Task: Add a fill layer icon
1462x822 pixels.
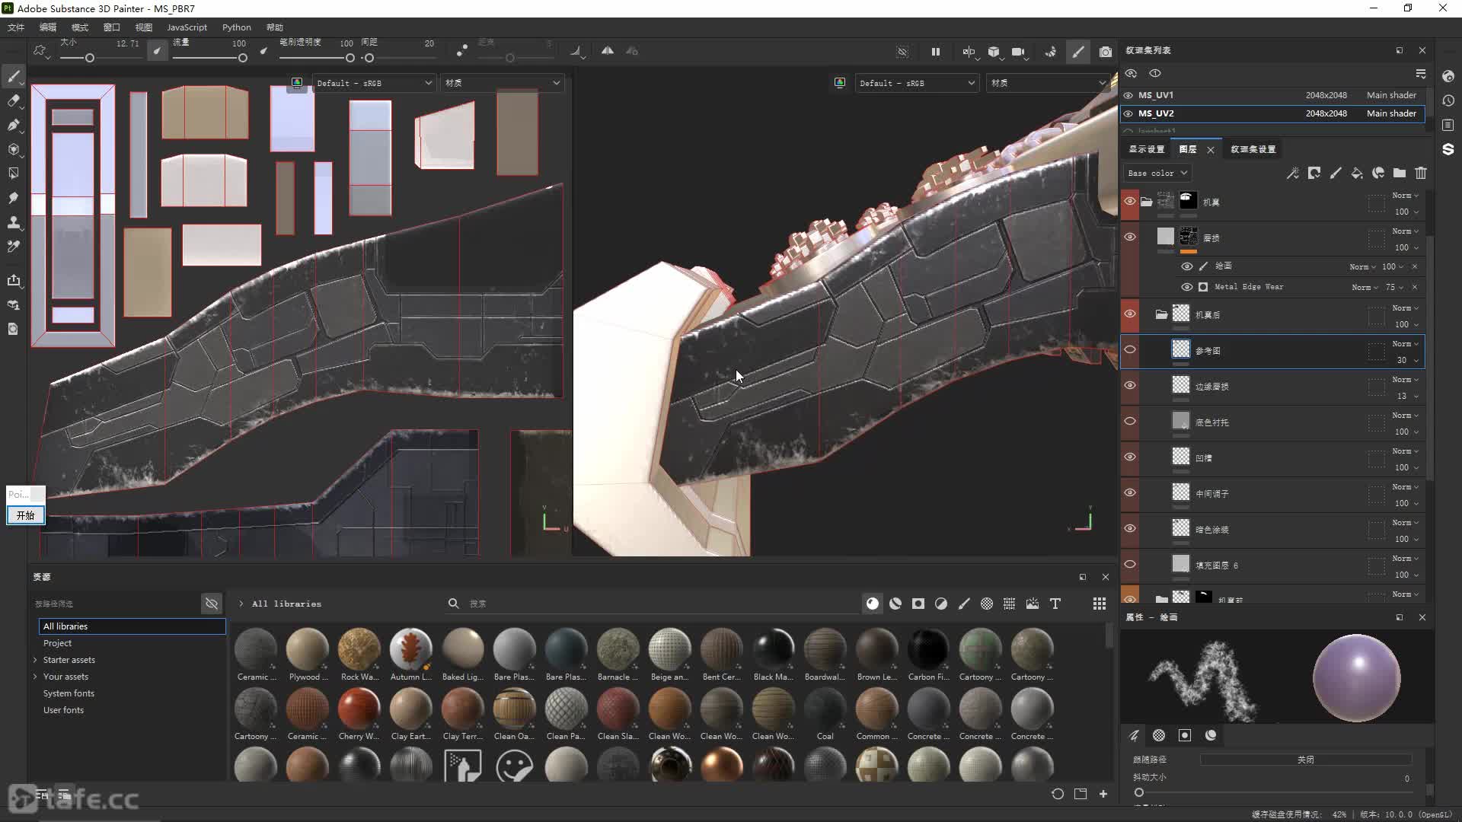Action: point(1357,174)
